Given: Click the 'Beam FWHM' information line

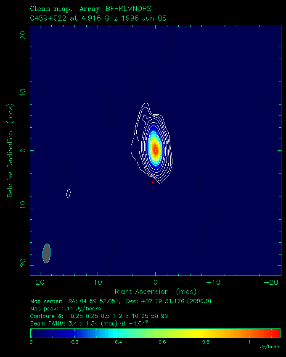Looking at the screenshot, I should click(x=89, y=323).
